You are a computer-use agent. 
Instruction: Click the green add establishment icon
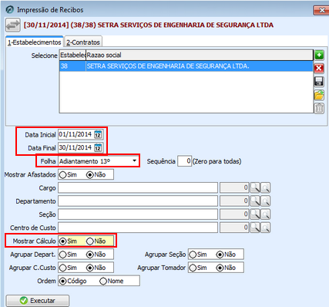(x=319, y=55)
